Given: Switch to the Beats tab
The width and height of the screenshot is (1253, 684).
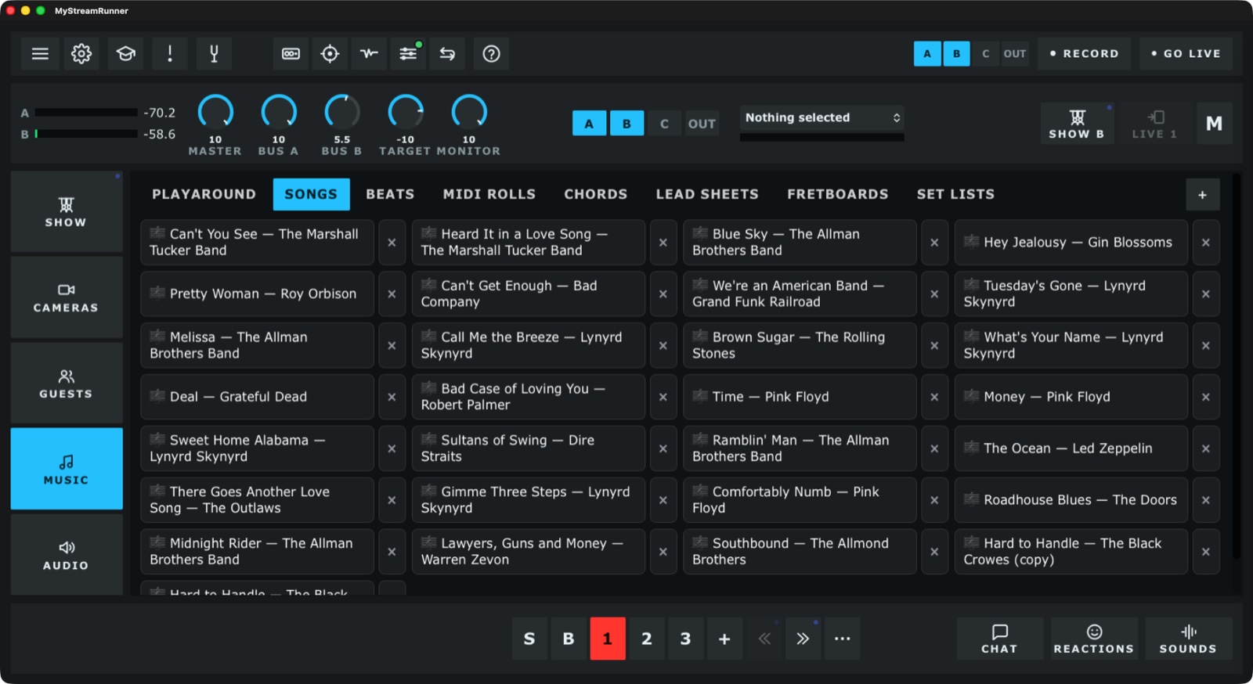Looking at the screenshot, I should click(390, 194).
